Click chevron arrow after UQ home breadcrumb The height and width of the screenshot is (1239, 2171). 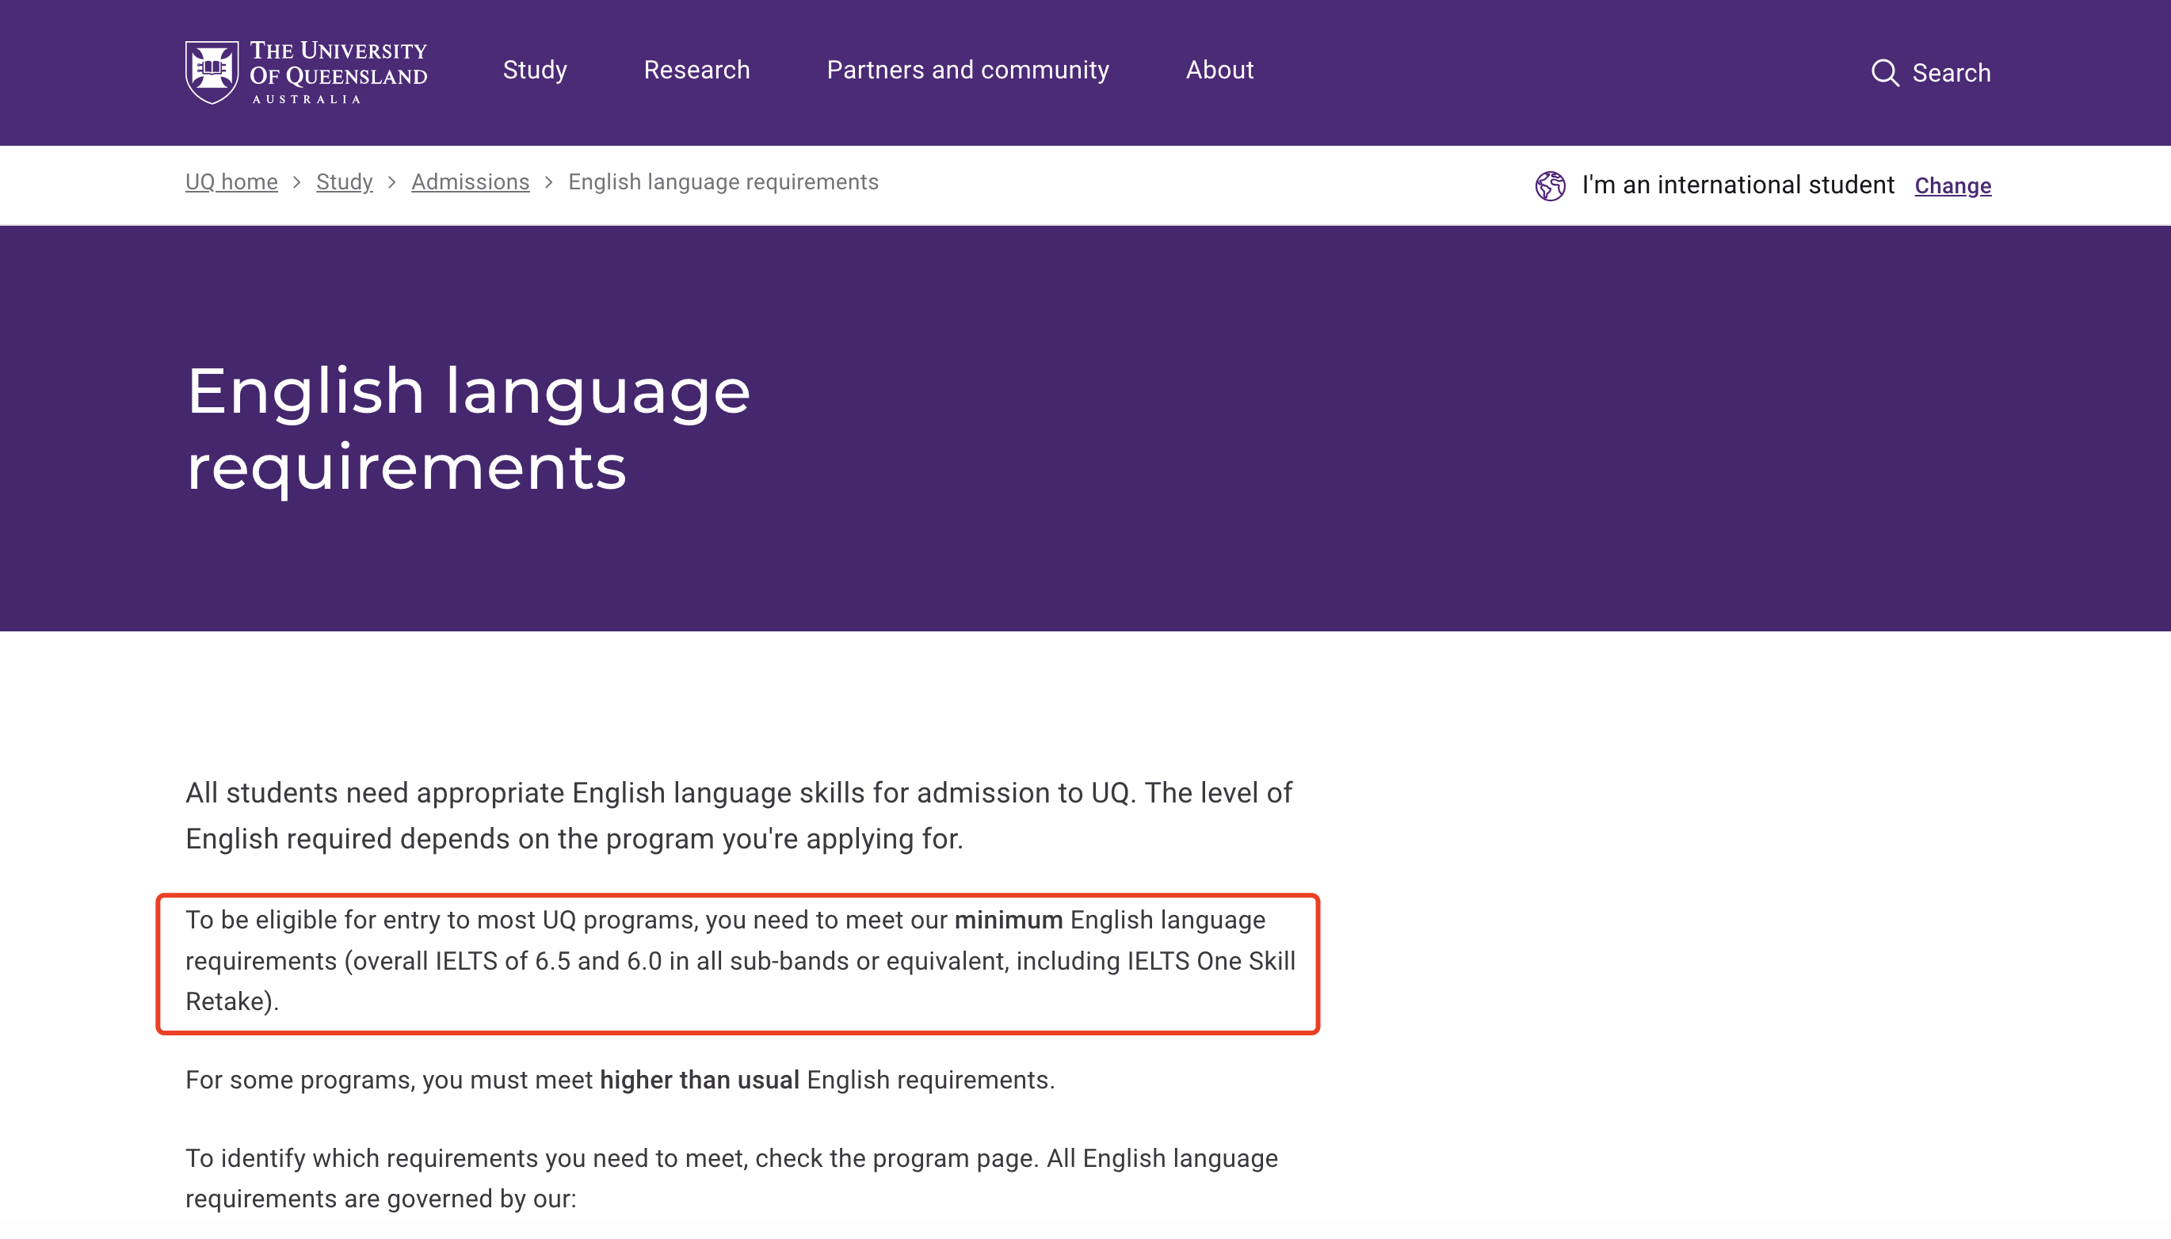296,183
